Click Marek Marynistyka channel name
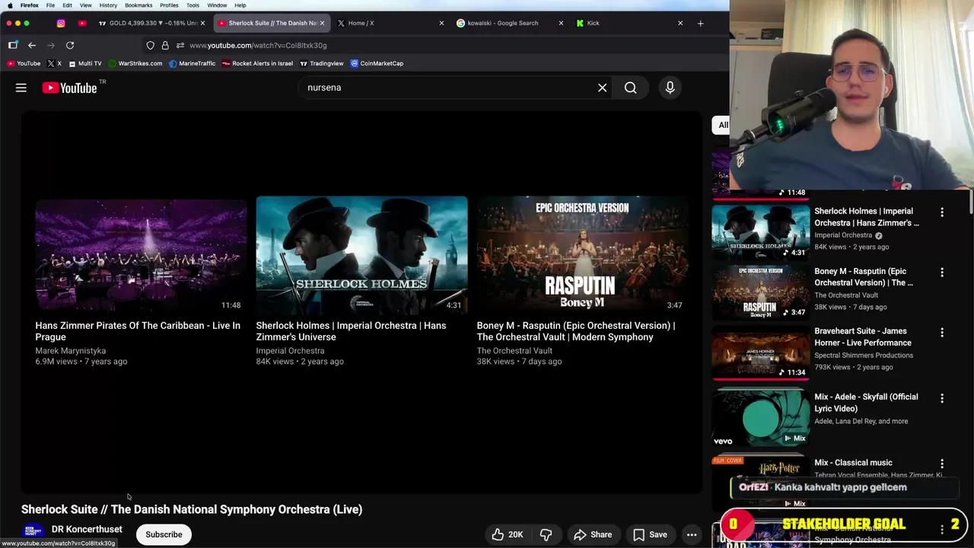This screenshot has width=974, height=548. pyautogui.click(x=70, y=351)
